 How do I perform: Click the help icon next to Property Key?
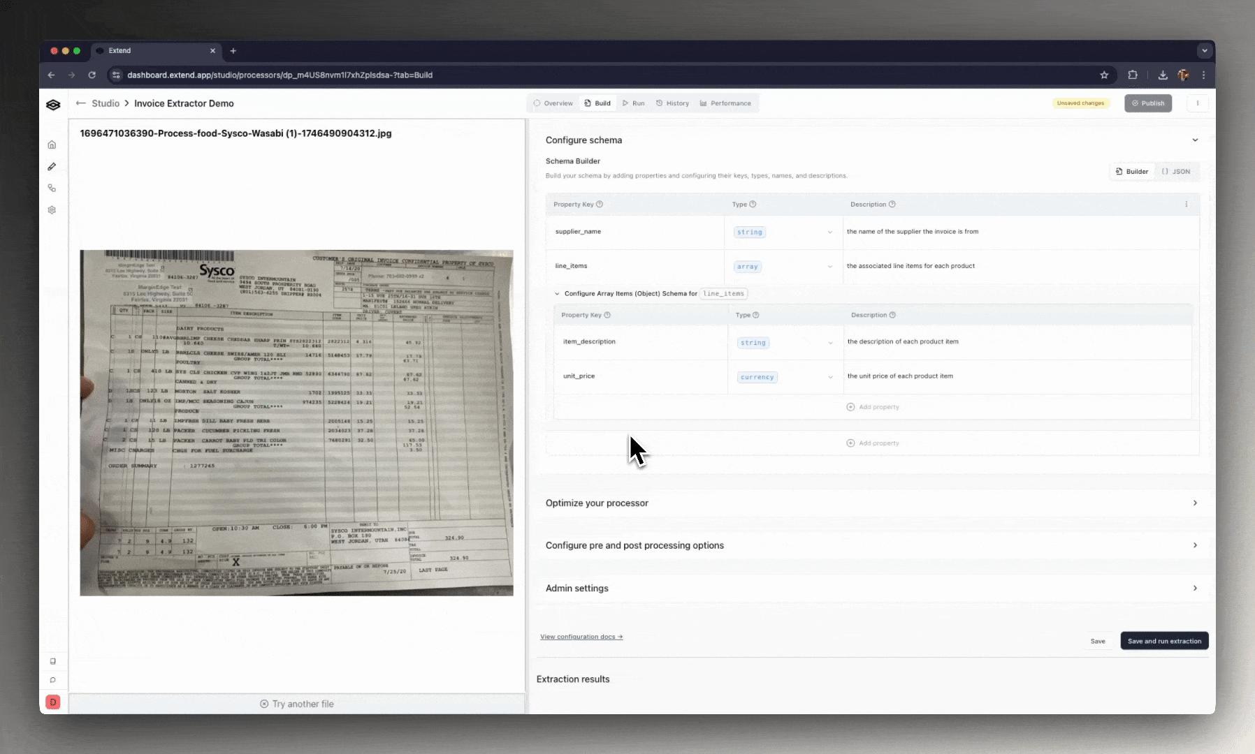[600, 205]
